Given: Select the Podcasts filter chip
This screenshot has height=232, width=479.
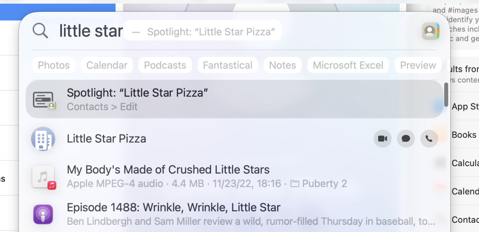Looking at the screenshot, I should pyautogui.click(x=165, y=65).
